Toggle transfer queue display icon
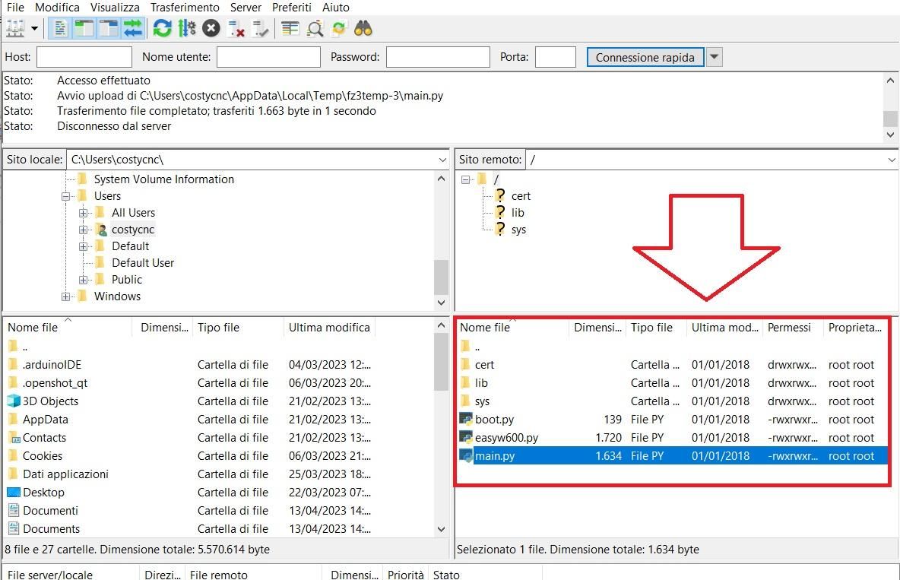The height and width of the screenshot is (580, 900). tap(132, 28)
